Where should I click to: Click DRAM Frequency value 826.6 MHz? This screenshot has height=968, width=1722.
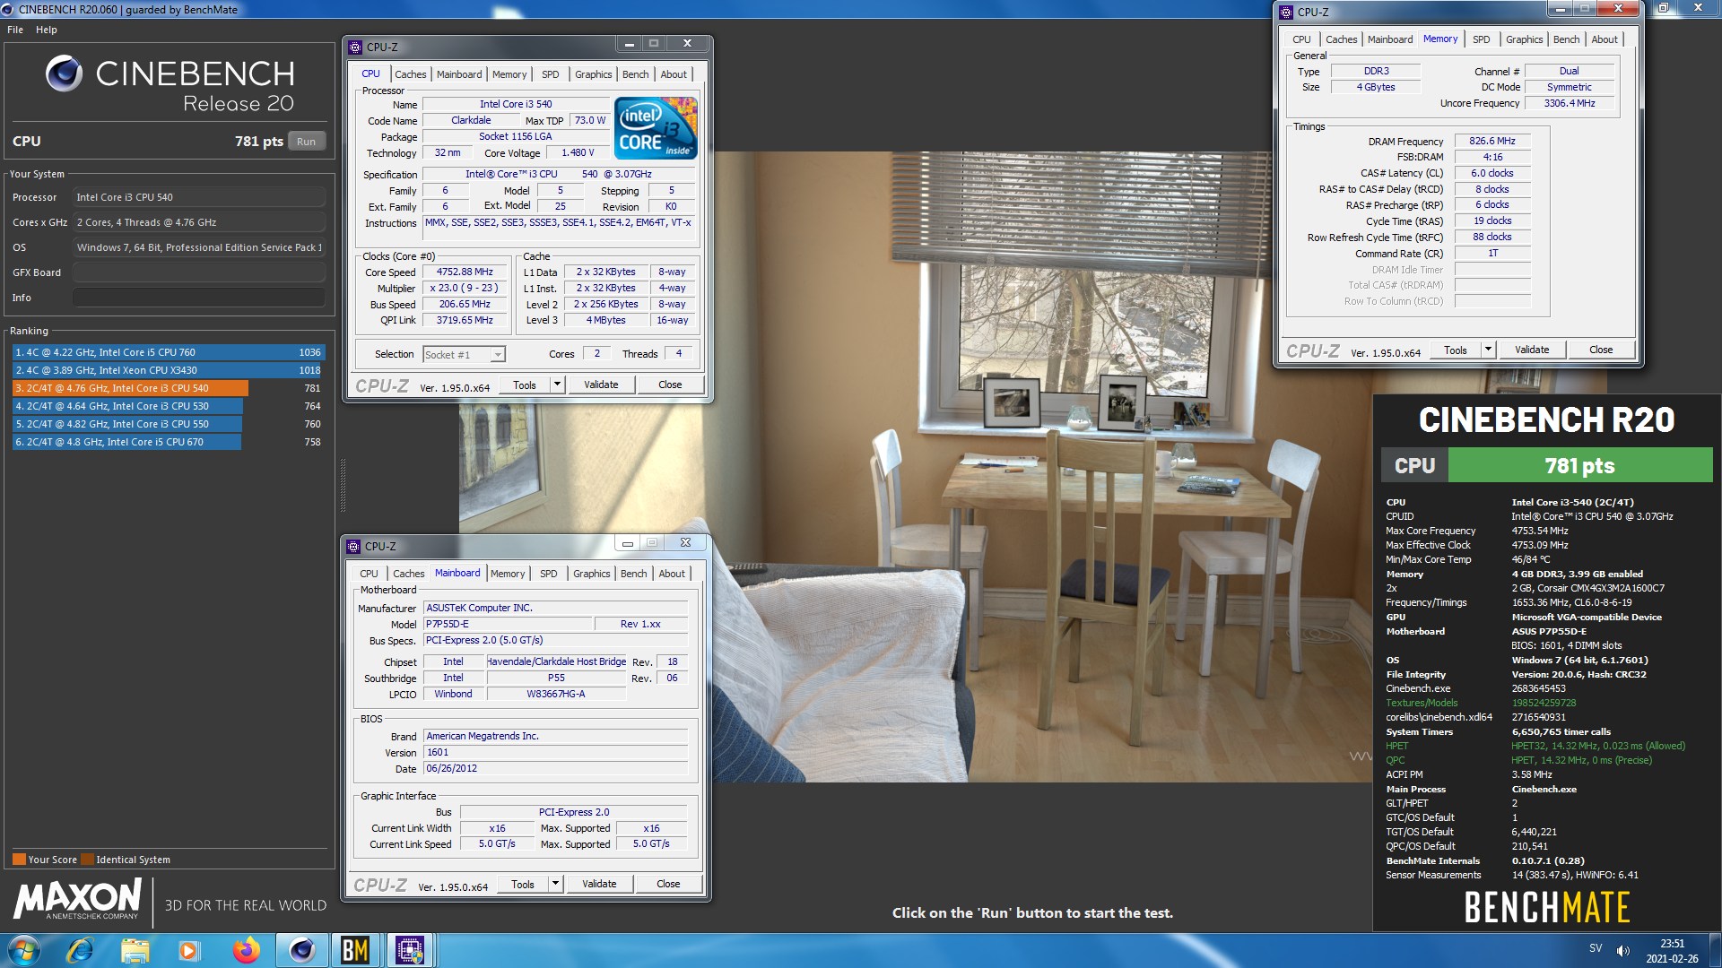1492,141
